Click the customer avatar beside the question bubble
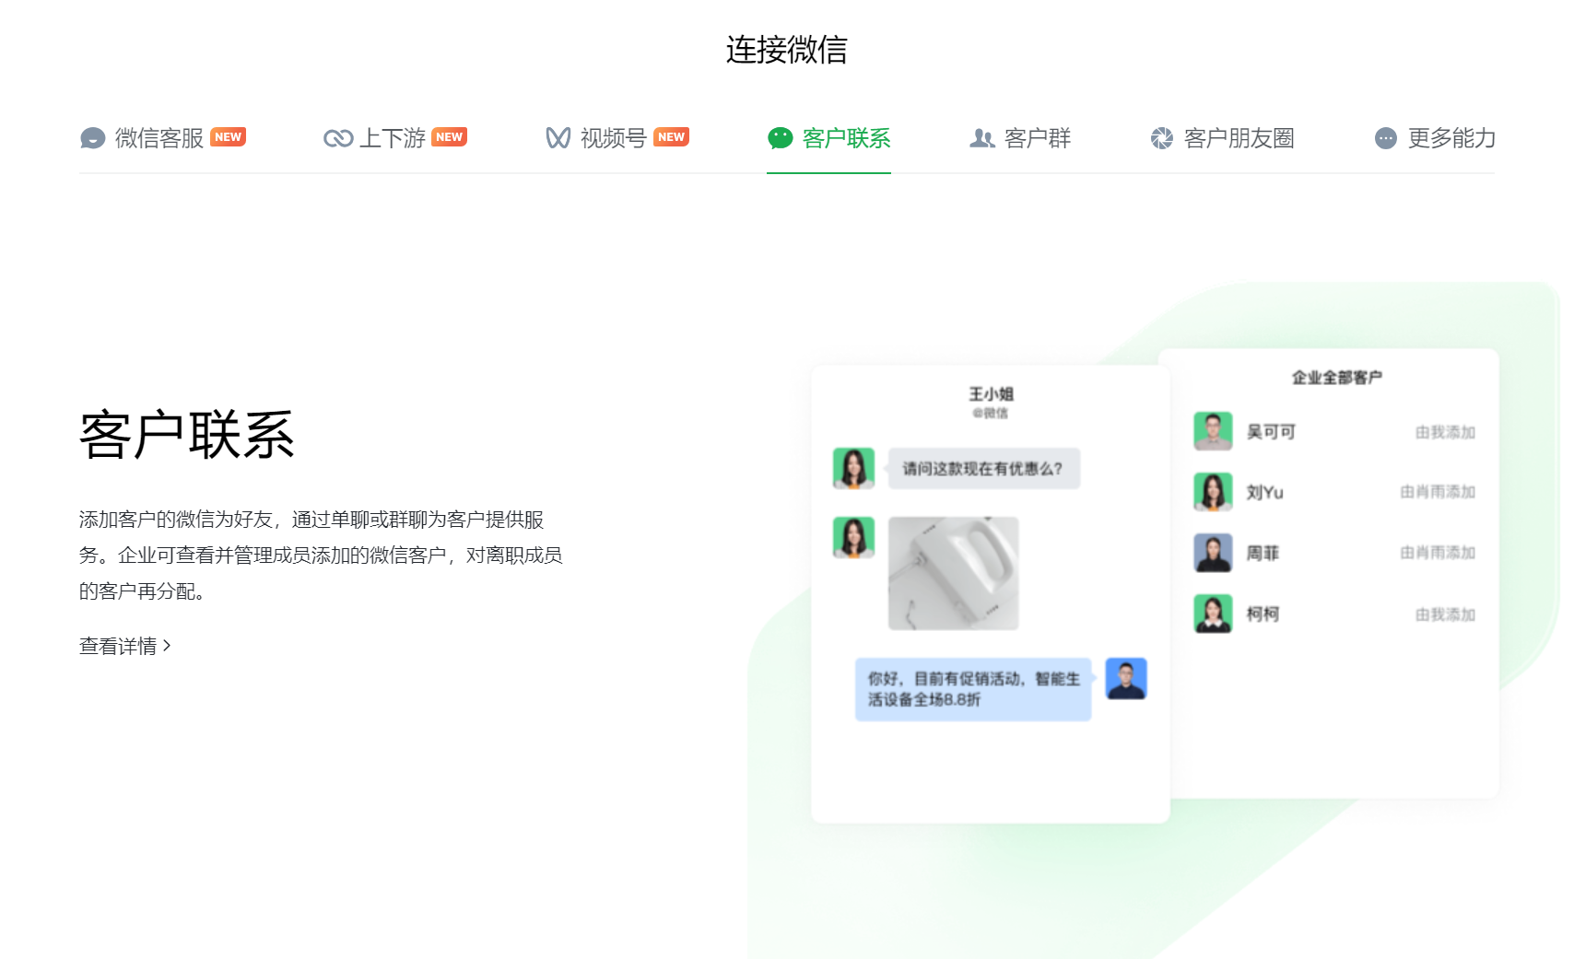 (853, 468)
